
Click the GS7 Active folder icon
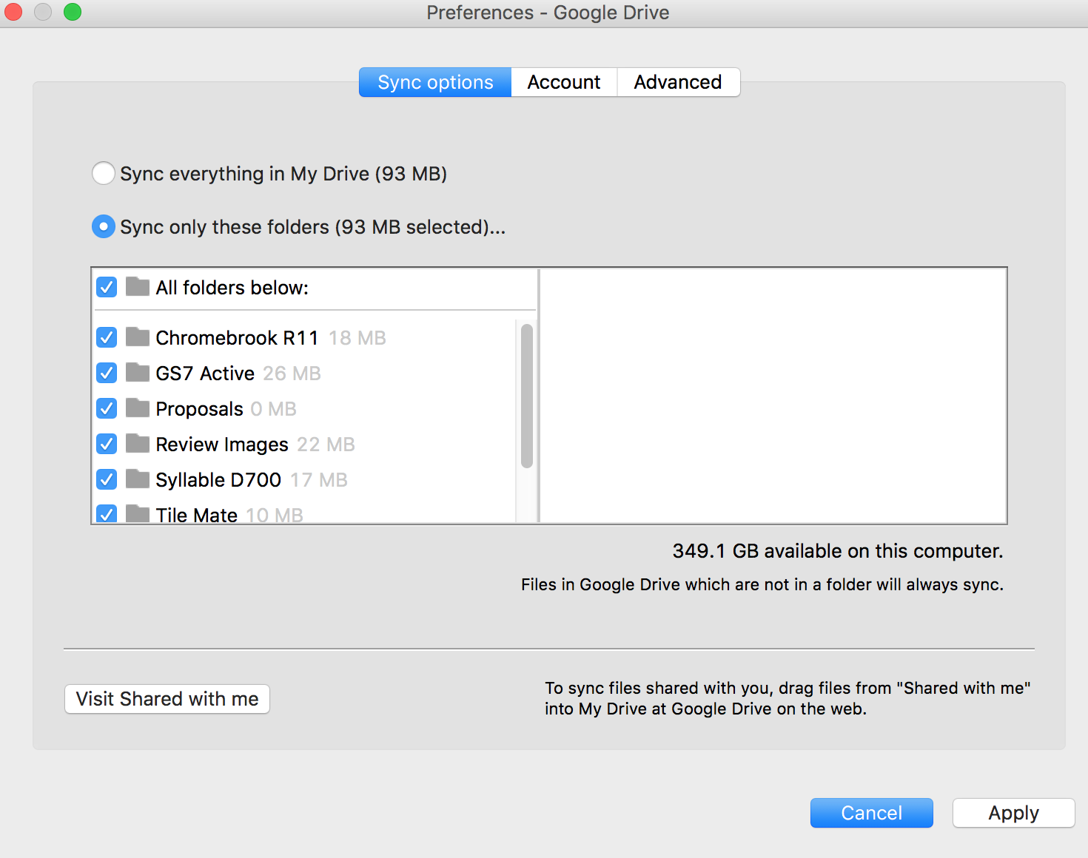click(138, 372)
